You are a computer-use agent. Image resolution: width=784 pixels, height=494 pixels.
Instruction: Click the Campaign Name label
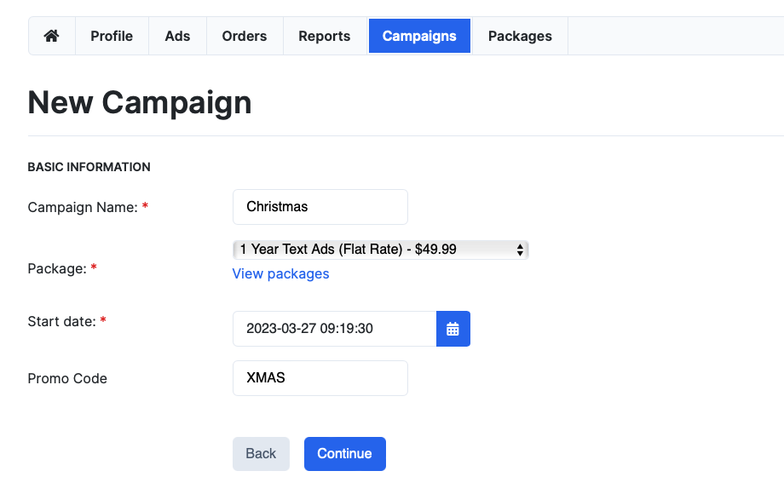click(83, 207)
